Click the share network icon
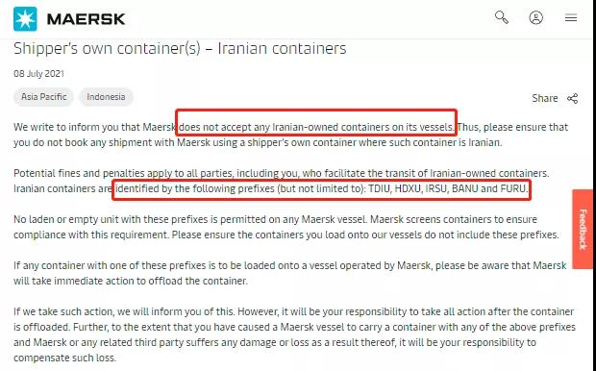The height and width of the screenshot is (371, 596). [572, 98]
